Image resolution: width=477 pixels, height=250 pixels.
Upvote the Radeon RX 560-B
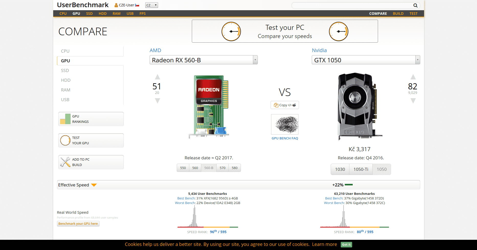tap(158, 77)
